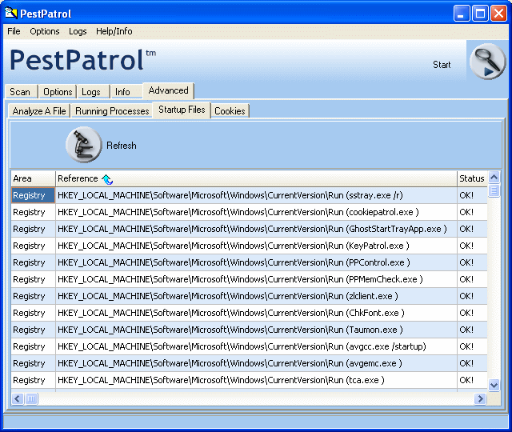Select the zlclient.exe reference row
The image size is (512, 432).
(x=256, y=296)
